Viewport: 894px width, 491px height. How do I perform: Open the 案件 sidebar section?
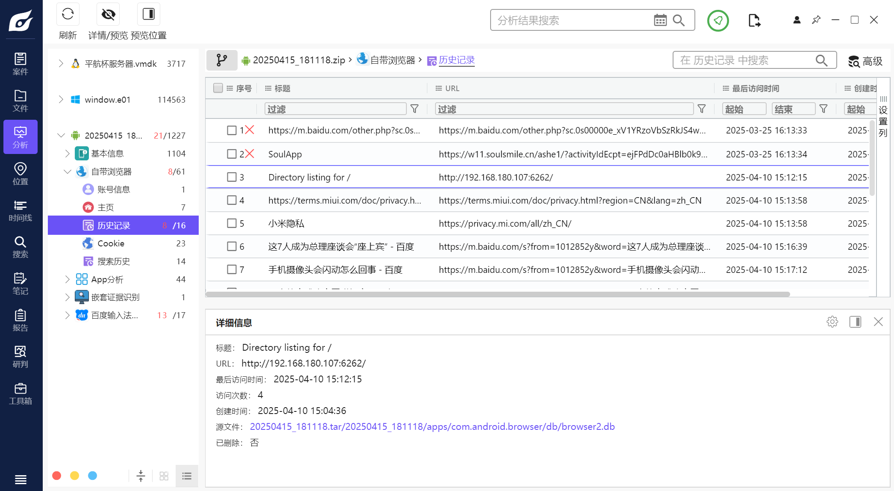pyautogui.click(x=21, y=64)
